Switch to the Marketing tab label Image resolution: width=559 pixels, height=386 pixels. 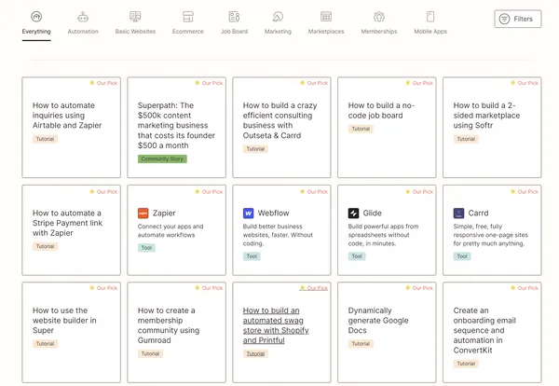point(278,32)
